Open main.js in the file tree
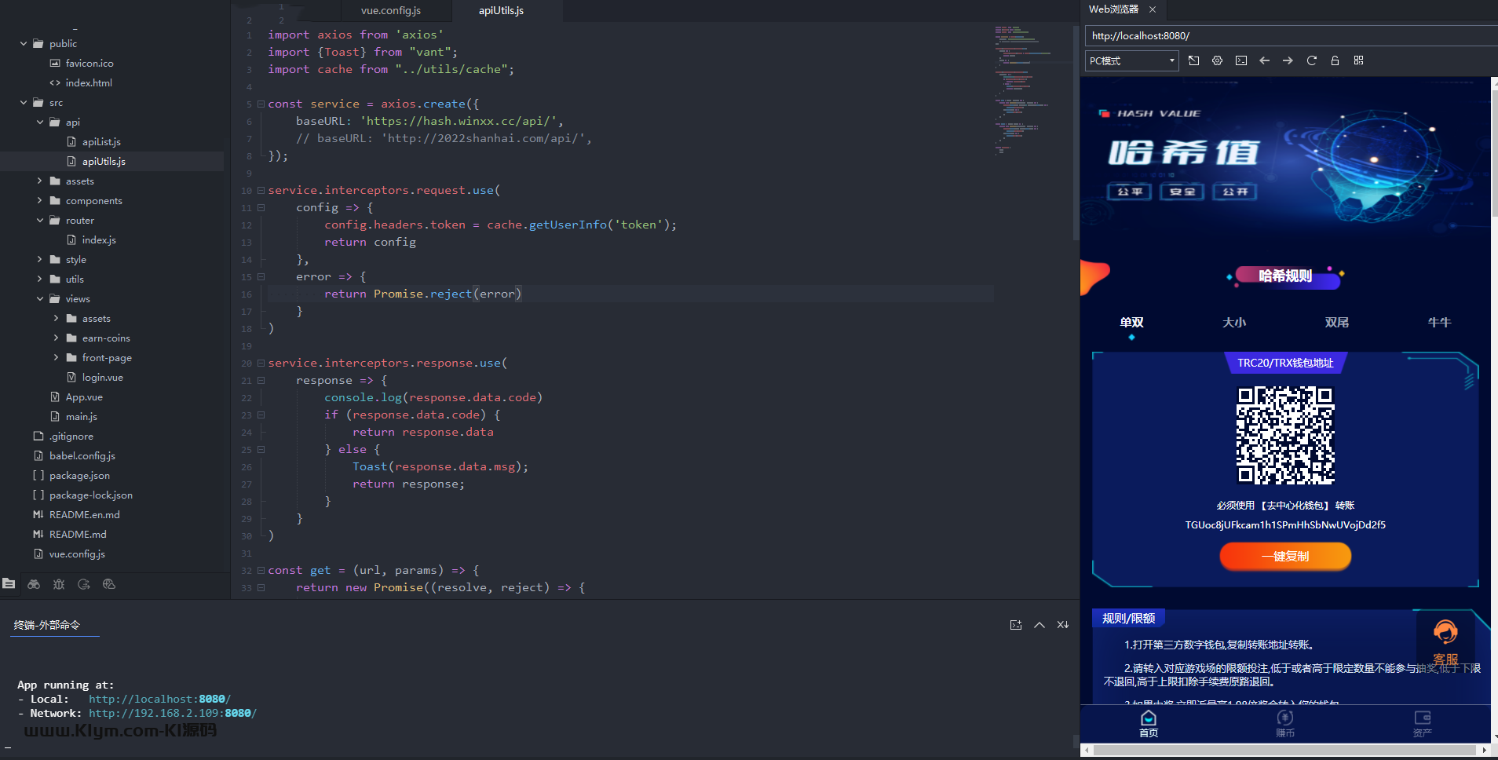The height and width of the screenshot is (760, 1498). tap(82, 417)
